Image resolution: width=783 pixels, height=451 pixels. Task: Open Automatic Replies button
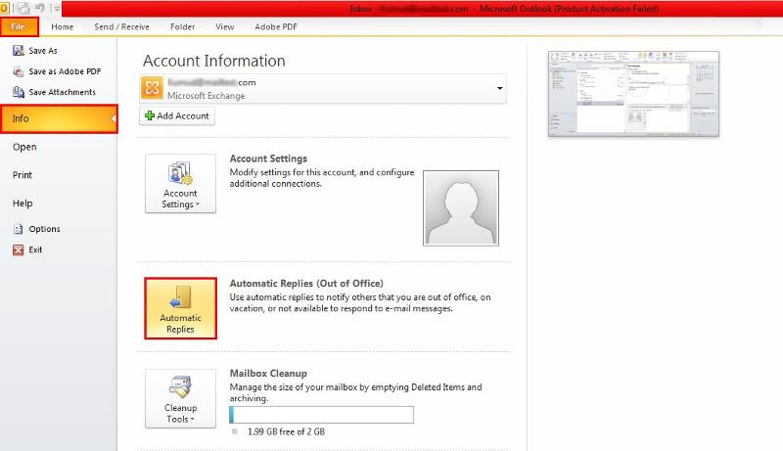point(181,308)
